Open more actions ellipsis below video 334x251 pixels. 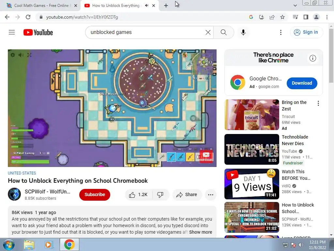point(211,195)
